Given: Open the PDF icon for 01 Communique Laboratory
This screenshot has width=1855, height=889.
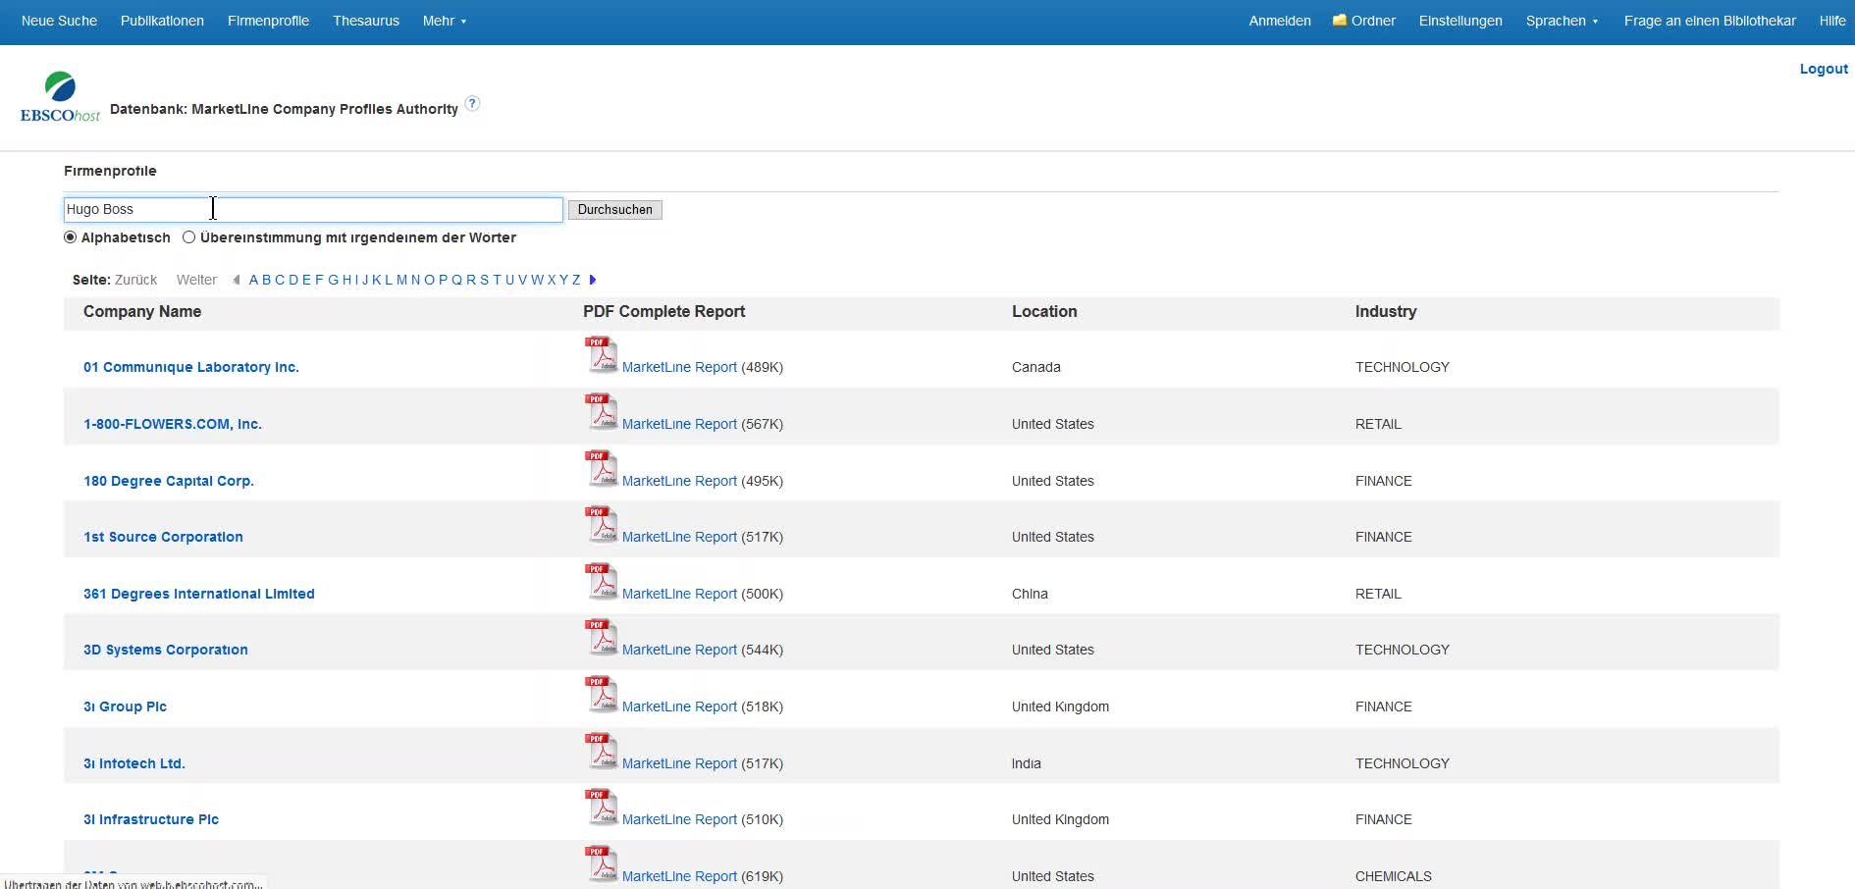Looking at the screenshot, I should pyautogui.click(x=601, y=355).
